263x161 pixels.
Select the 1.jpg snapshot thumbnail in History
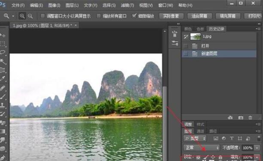[196, 36]
